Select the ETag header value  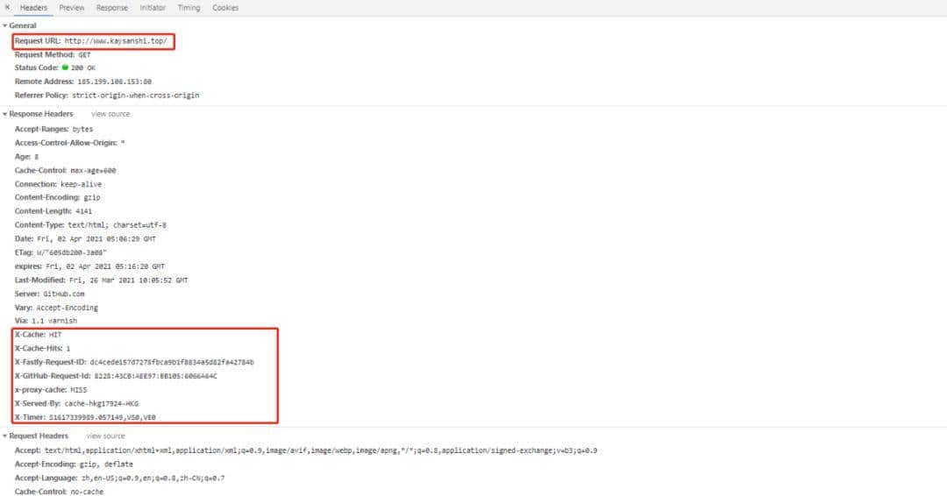tap(71, 253)
